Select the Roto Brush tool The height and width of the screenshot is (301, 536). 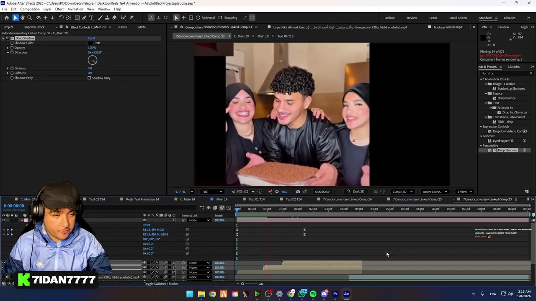click(x=124, y=18)
